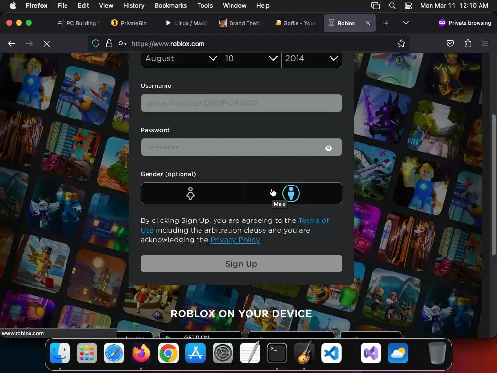This screenshot has width=497, height=373.
Task: Open the View menu
Action: pos(106,5)
